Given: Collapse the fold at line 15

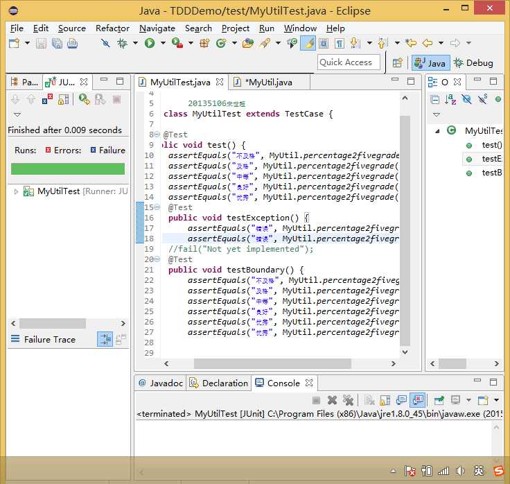Looking at the screenshot, I should [157, 207].
